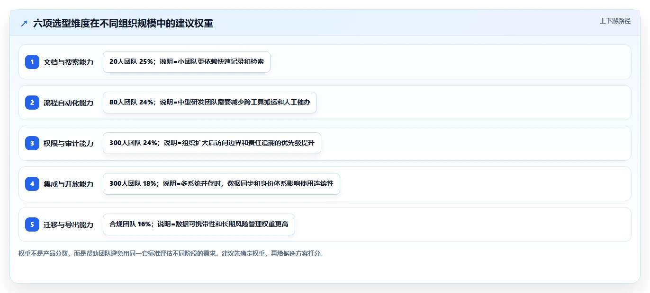The image size is (650, 293).
Task: Click number badge 3
Action: 32,143
